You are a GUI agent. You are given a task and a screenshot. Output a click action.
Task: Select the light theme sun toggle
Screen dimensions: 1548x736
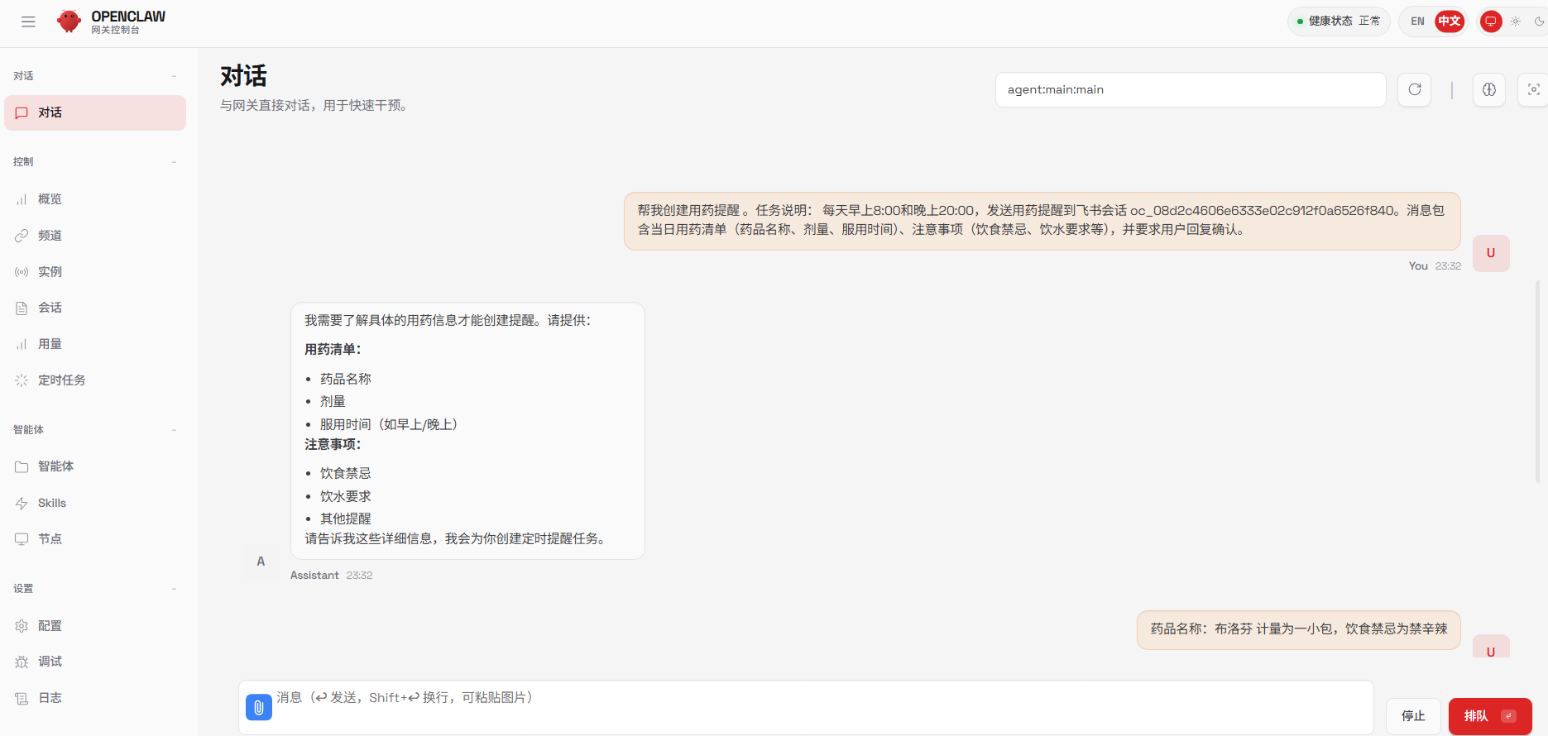(1516, 22)
